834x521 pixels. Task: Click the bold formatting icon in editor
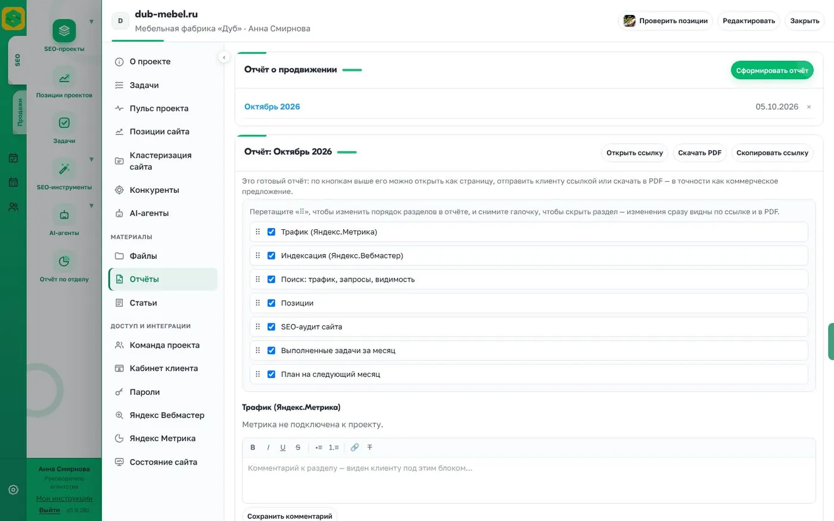(253, 447)
